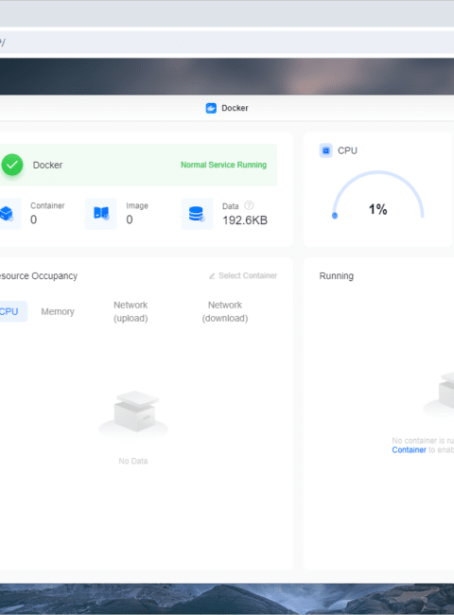Switch to the CPU resource tab
The image size is (454, 615).
click(x=11, y=311)
